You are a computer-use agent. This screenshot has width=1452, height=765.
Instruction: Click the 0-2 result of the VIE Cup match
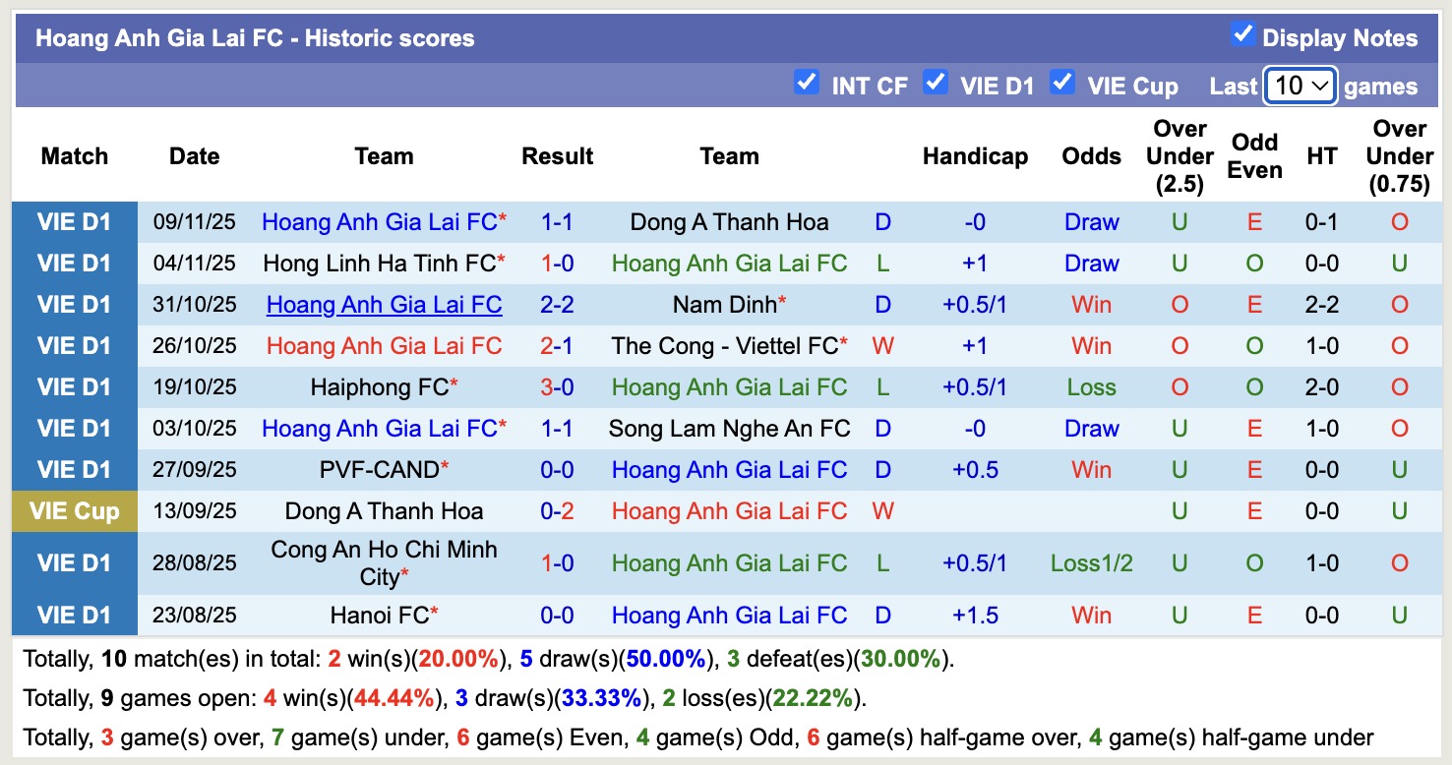[x=557, y=511]
